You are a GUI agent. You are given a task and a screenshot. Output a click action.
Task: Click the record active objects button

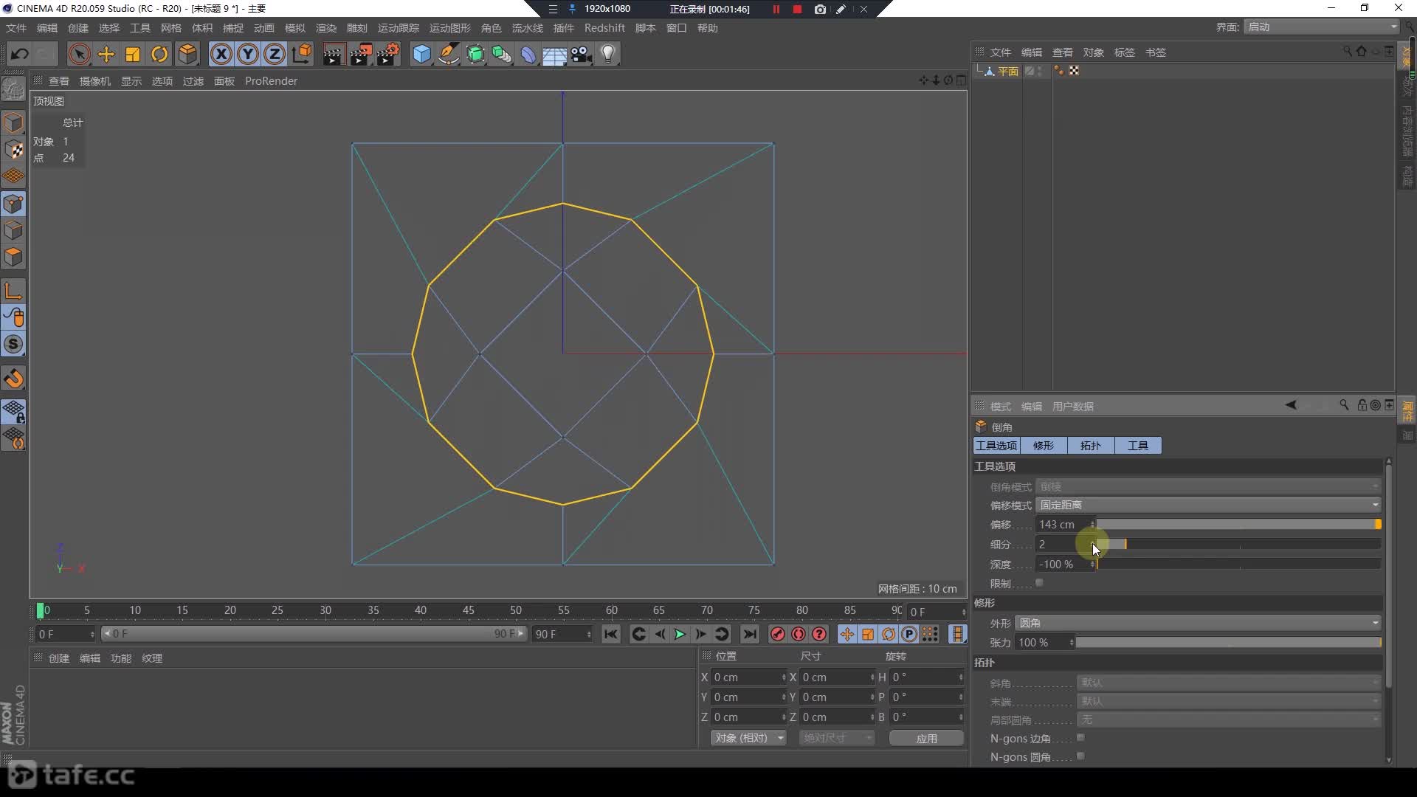coord(777,634)
